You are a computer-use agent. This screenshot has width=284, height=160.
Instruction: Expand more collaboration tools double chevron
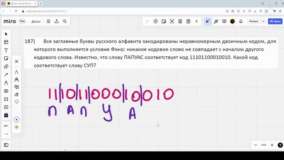[x=197, y=21]
